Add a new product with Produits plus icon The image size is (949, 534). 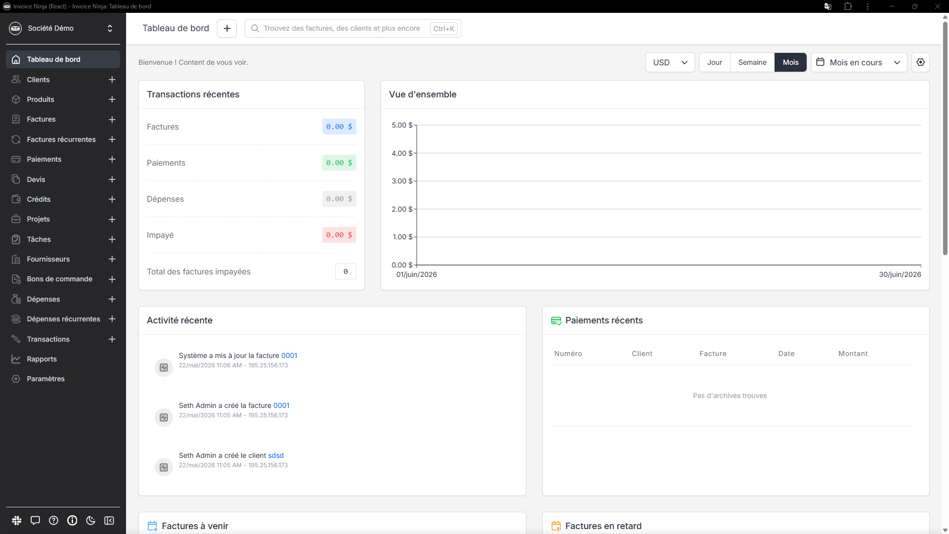click(112, 99)
